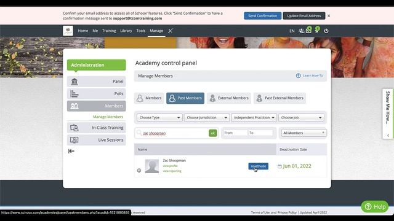Dismiss the email confirmation banner

pos(329,16)
